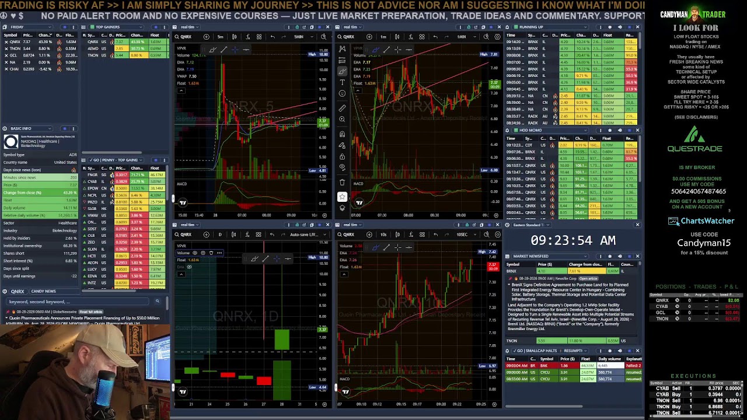Viewport: 747px width, 420px height.
Task: Remove QNRX from FRIDAY watchlist
Action: coord(6,42)
